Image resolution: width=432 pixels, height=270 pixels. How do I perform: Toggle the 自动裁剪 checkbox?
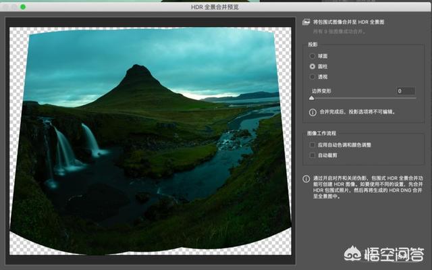click(313, 155)
